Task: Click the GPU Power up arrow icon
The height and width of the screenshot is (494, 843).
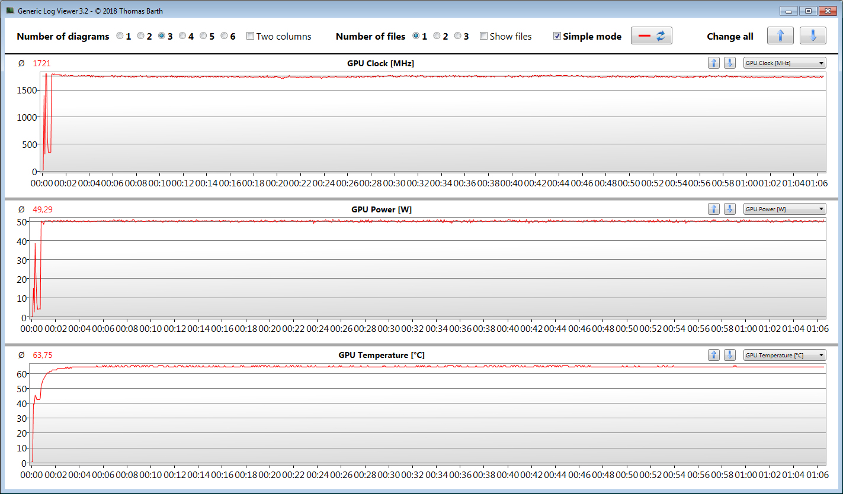Action: coord(714,209)
